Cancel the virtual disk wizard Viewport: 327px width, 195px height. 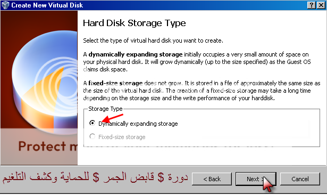coord(300,179)
